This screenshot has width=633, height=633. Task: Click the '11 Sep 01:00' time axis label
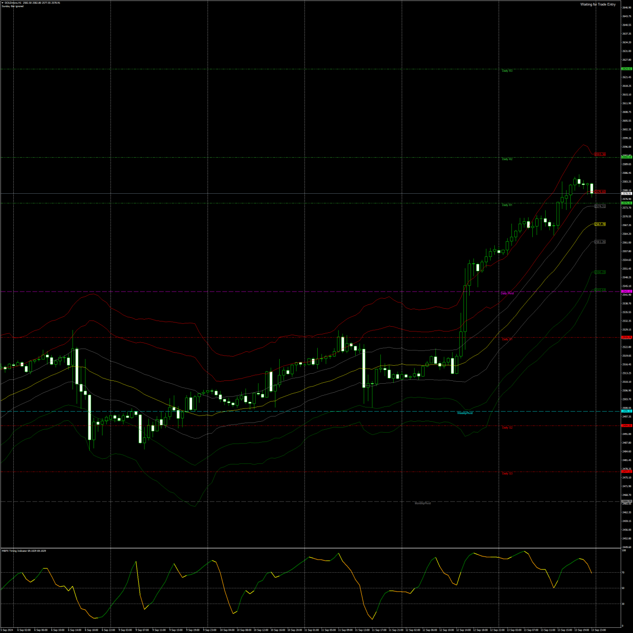coord(312,630)
